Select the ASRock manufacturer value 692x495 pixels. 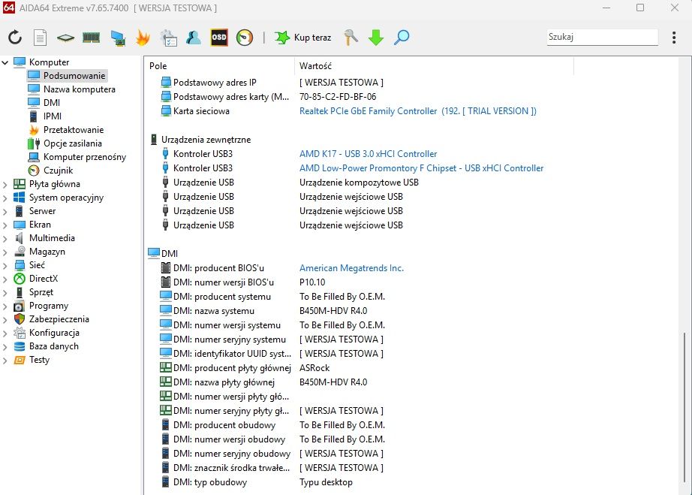tap(314, 368)
